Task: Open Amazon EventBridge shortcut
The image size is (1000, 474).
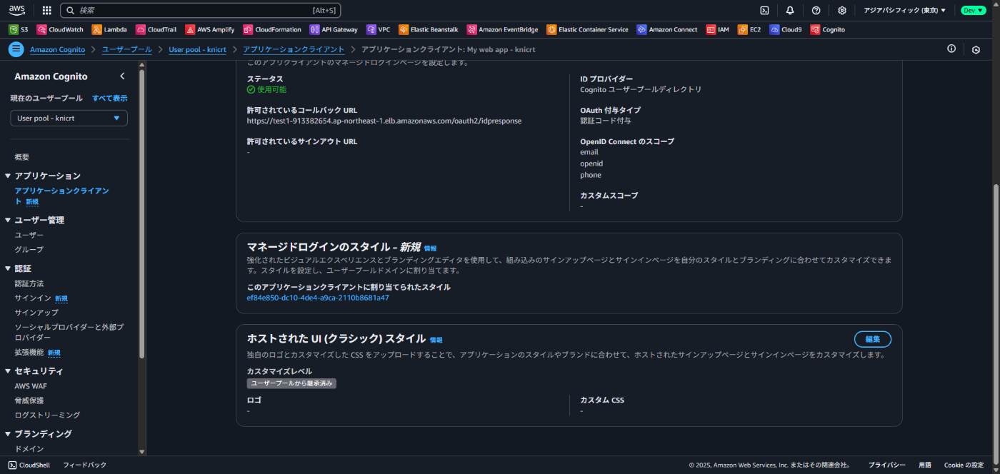Action: [x=503, y=29]
